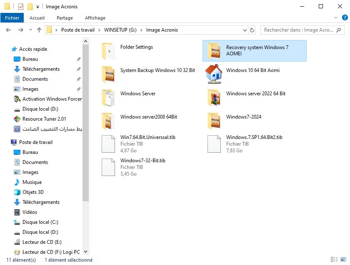The height and width of the screenshot is (265, 350).
Task: Select the Windows 10 64 Bit Aomi house icon
Action: point(214,74)
